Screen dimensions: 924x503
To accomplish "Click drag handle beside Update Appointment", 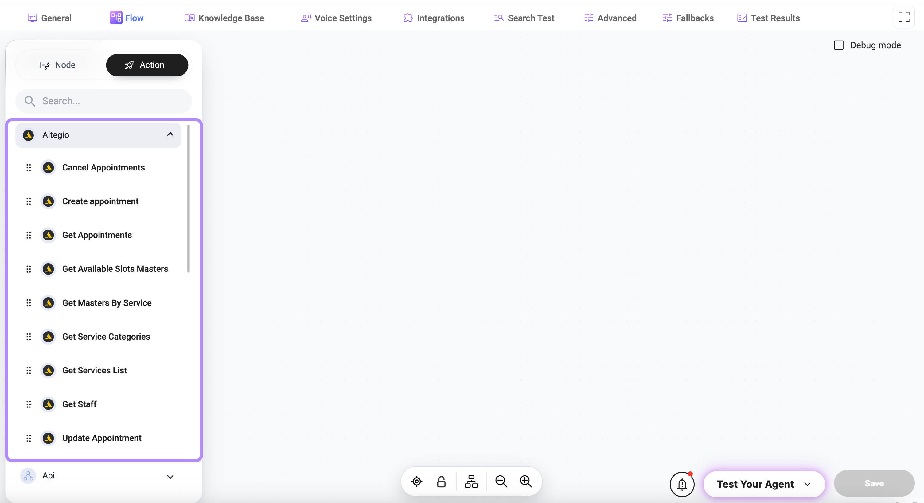I will (29, 438).
